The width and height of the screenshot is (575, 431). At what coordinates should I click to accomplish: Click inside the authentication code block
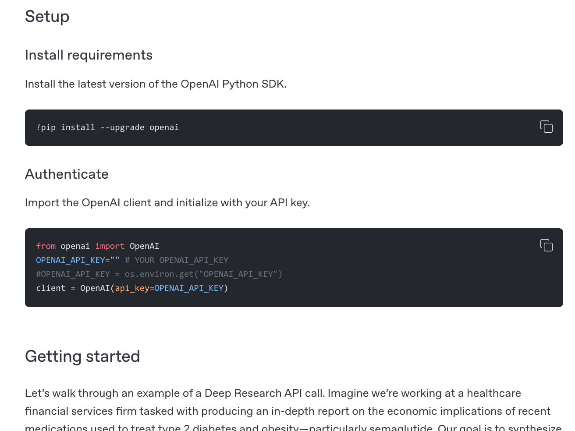coord(294,267)
